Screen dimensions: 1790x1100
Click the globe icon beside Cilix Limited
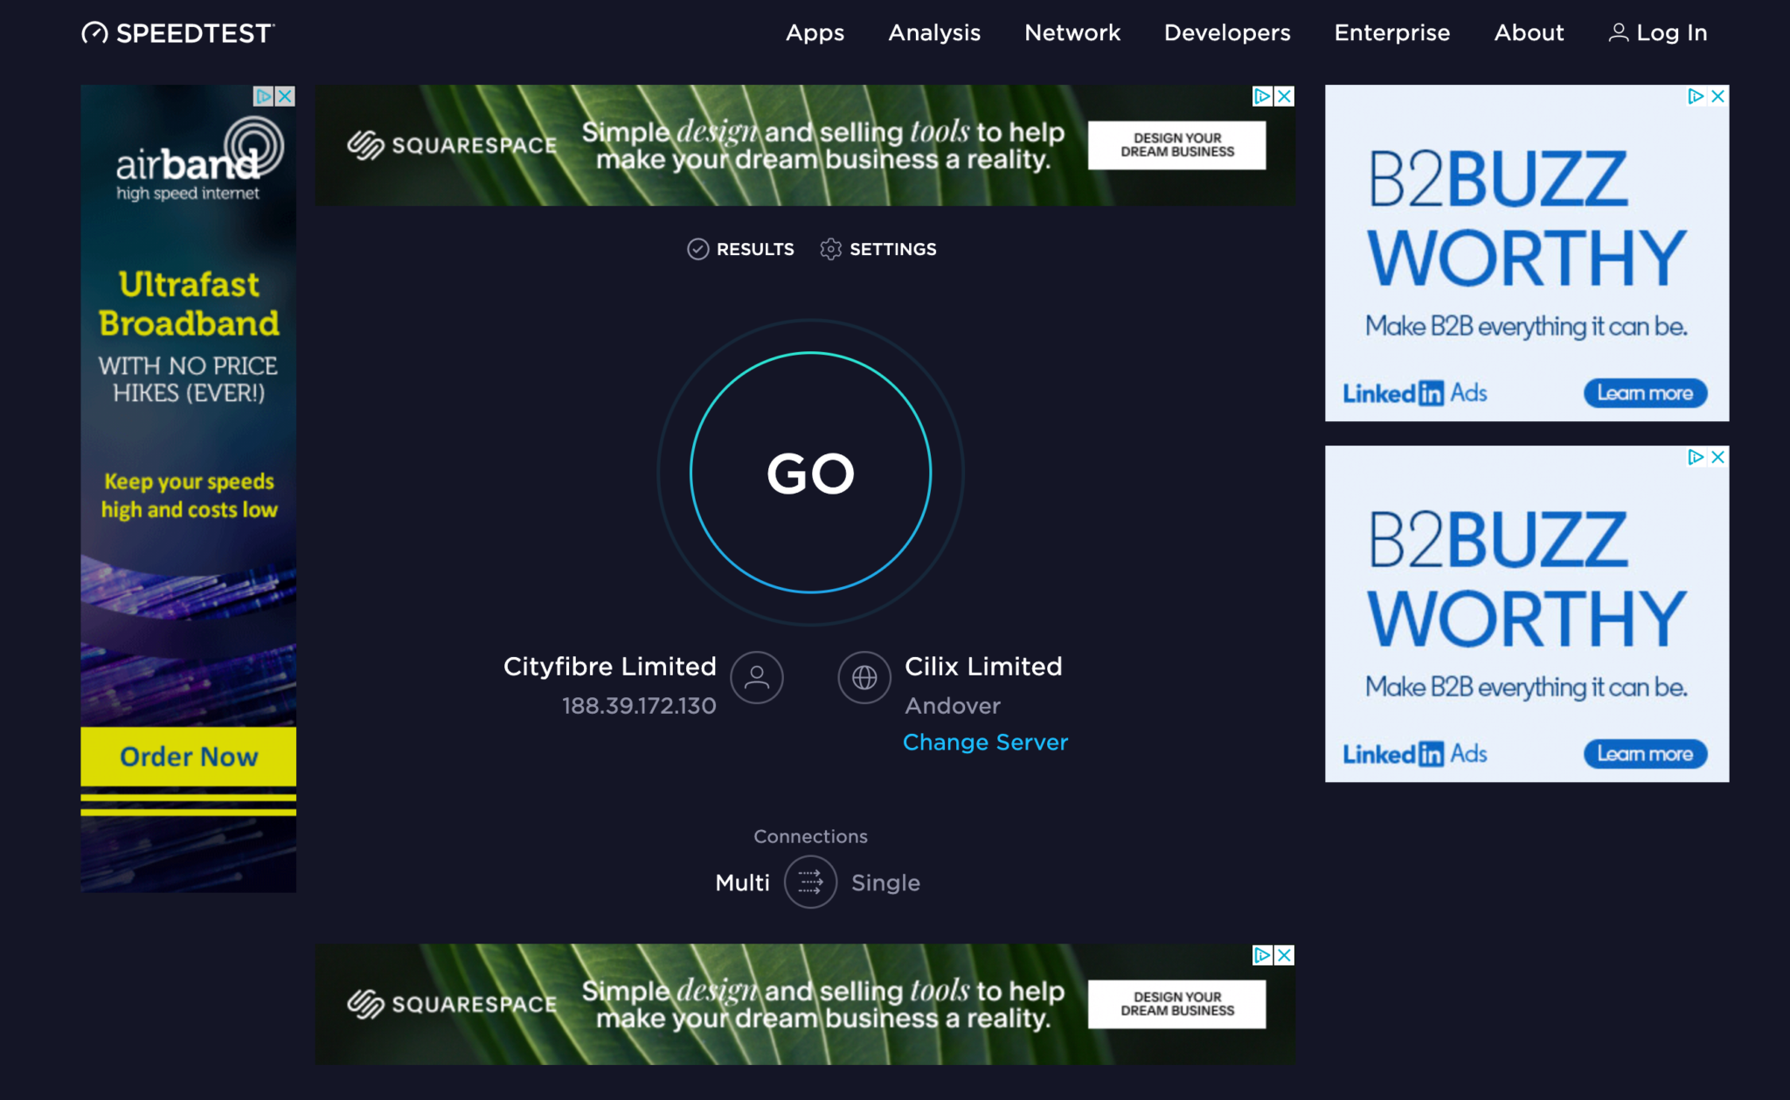(x=864, y=677)
